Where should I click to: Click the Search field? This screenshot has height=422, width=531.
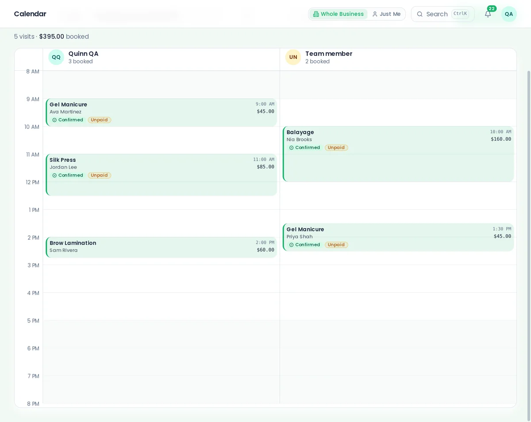(x=442, y=14)
